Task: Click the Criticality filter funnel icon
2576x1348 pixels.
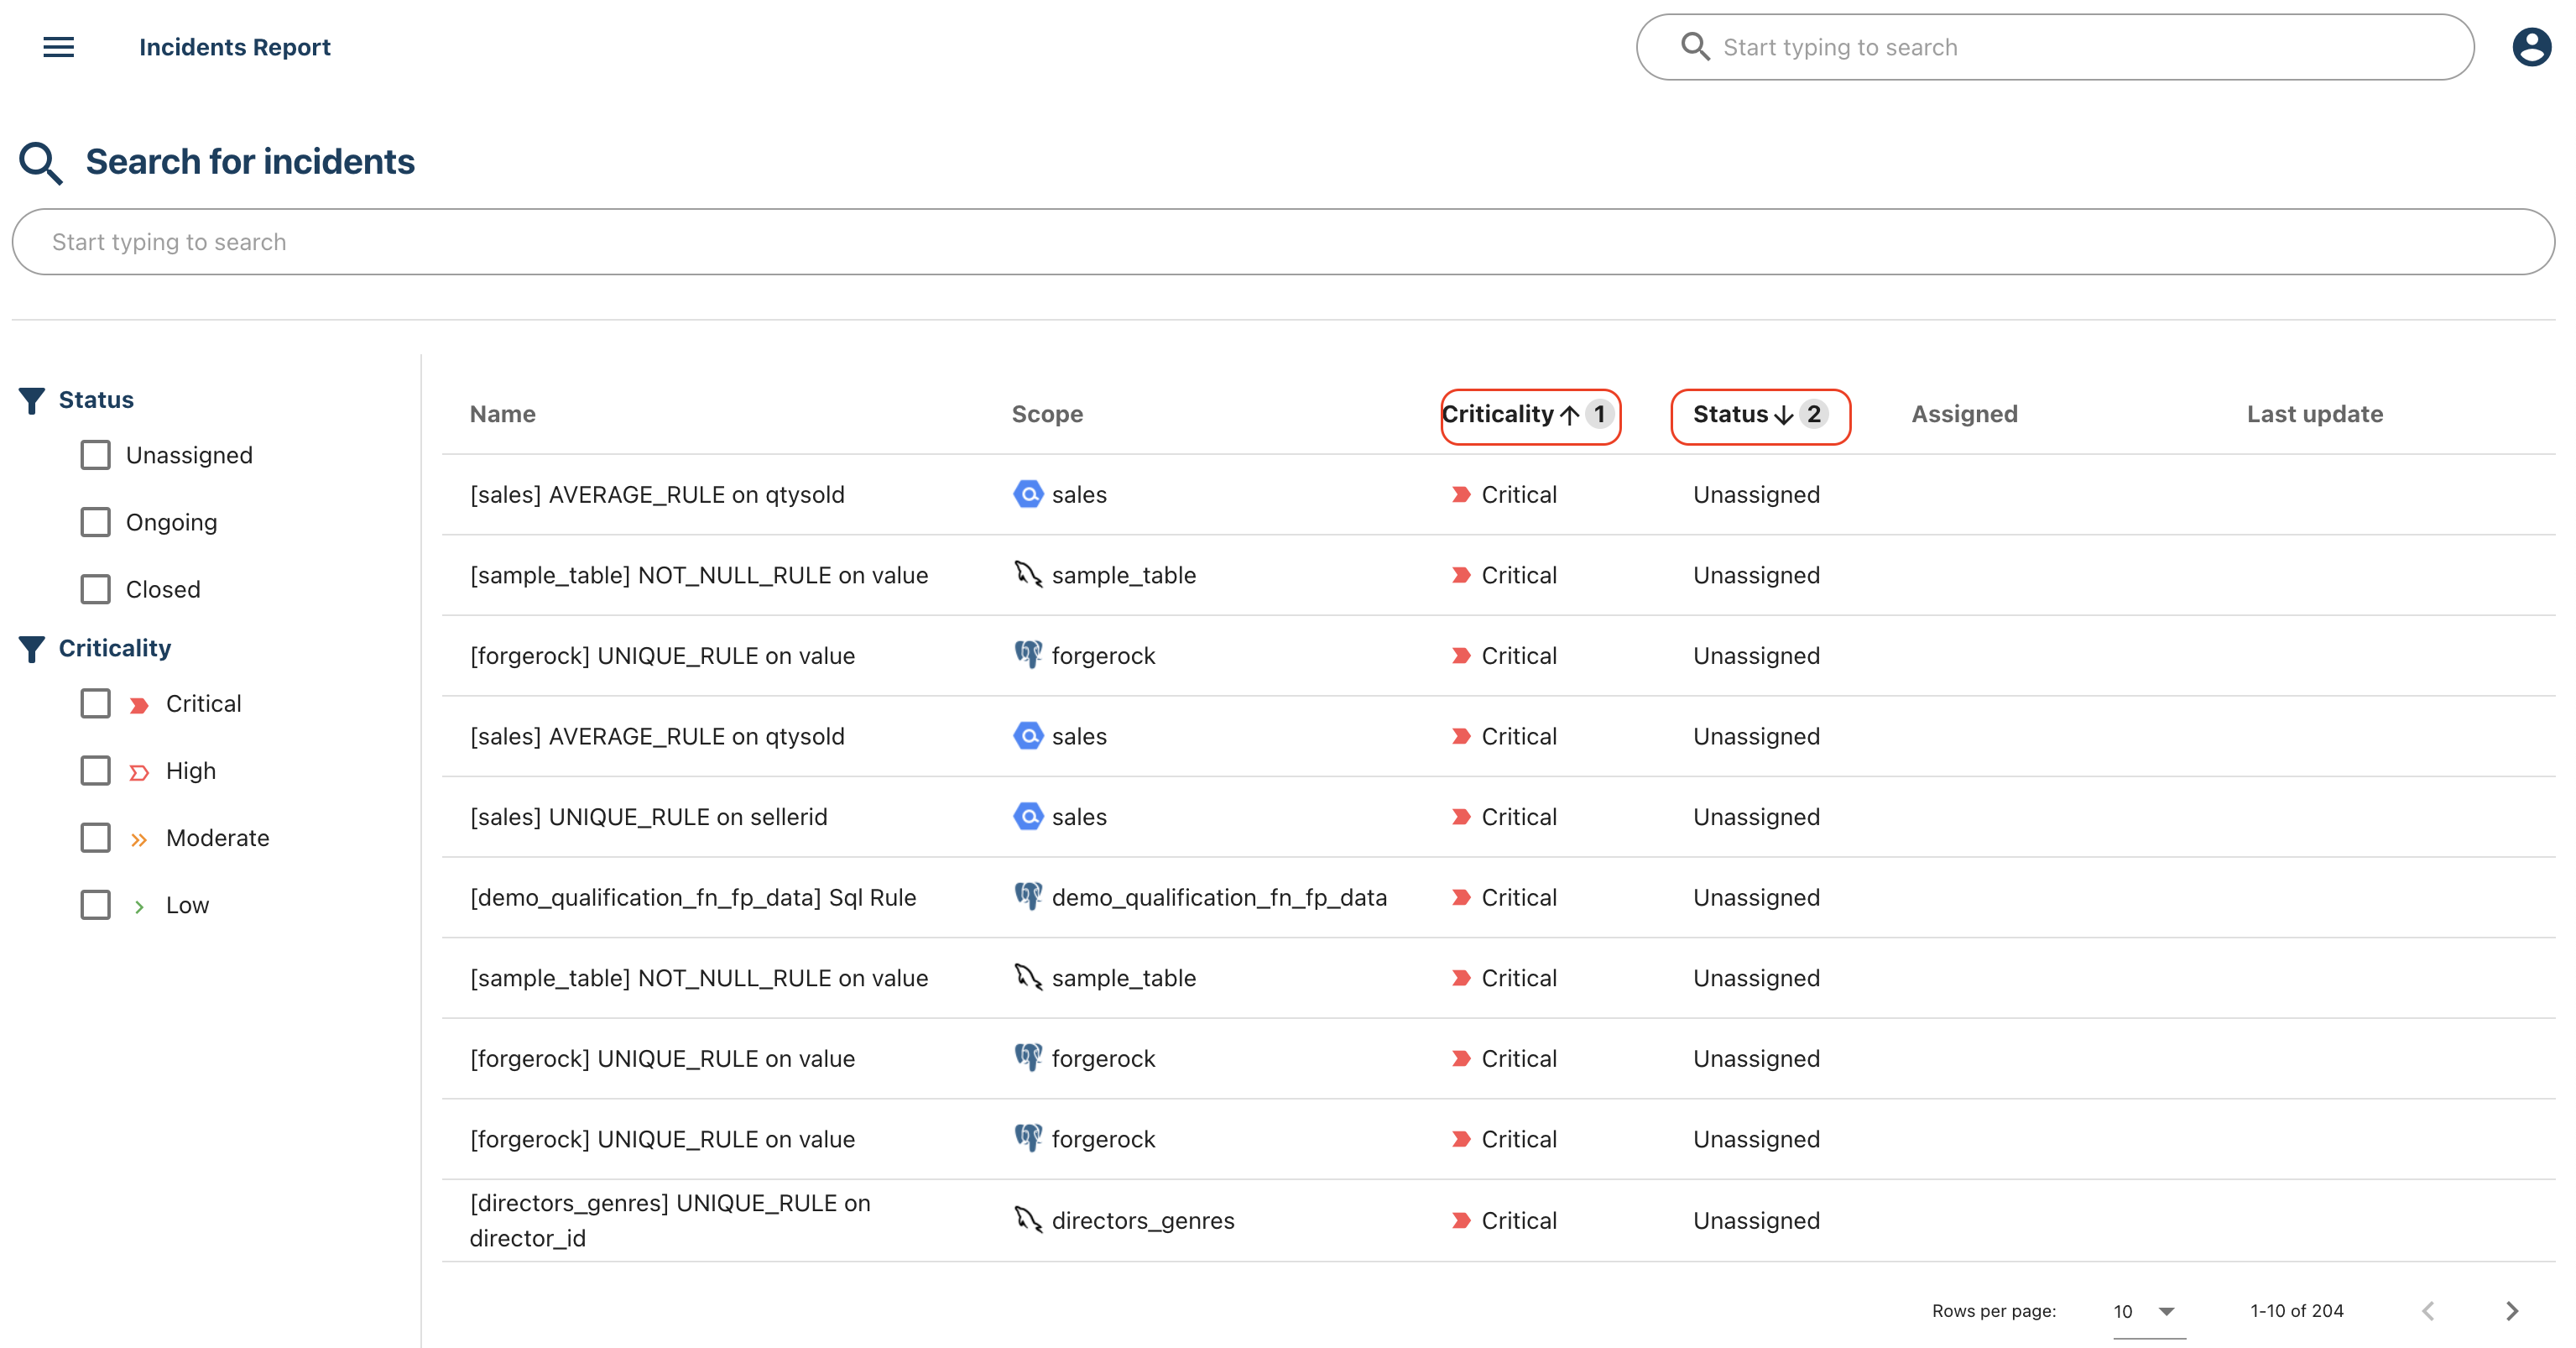Action: tap(32, 648)
